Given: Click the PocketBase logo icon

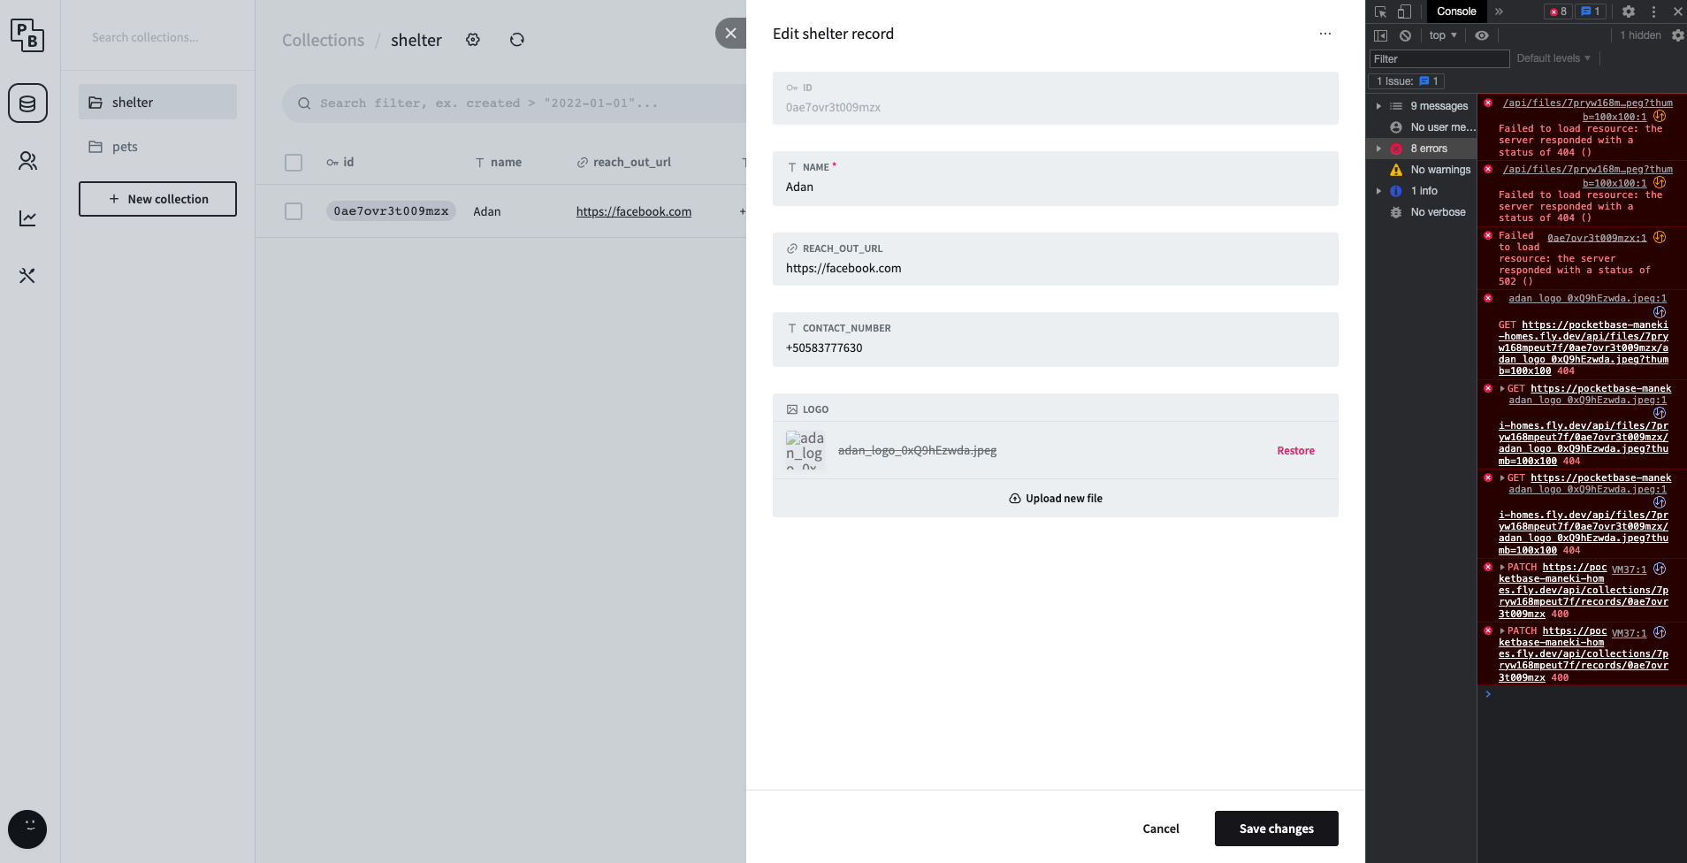Looking at the screenshot, I should pos(27,35).
